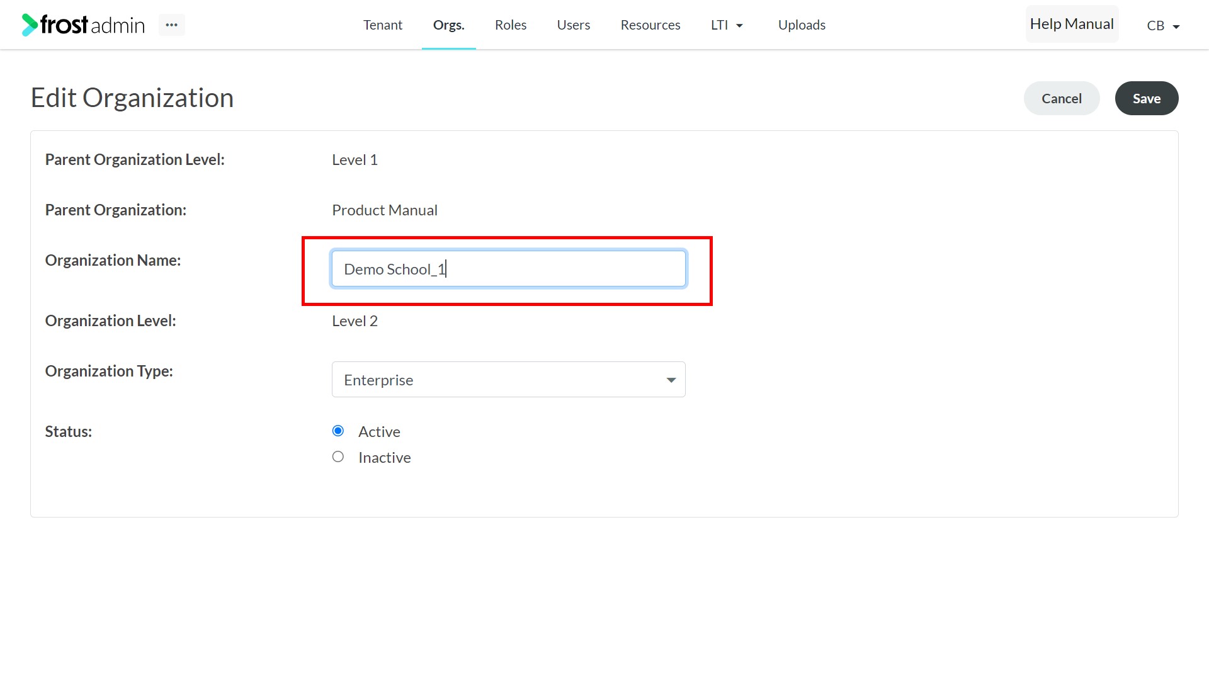The width and height of the screenshot is (1209, 680).
Task: Navigate to the Resources tab
Action: [650, 25]
